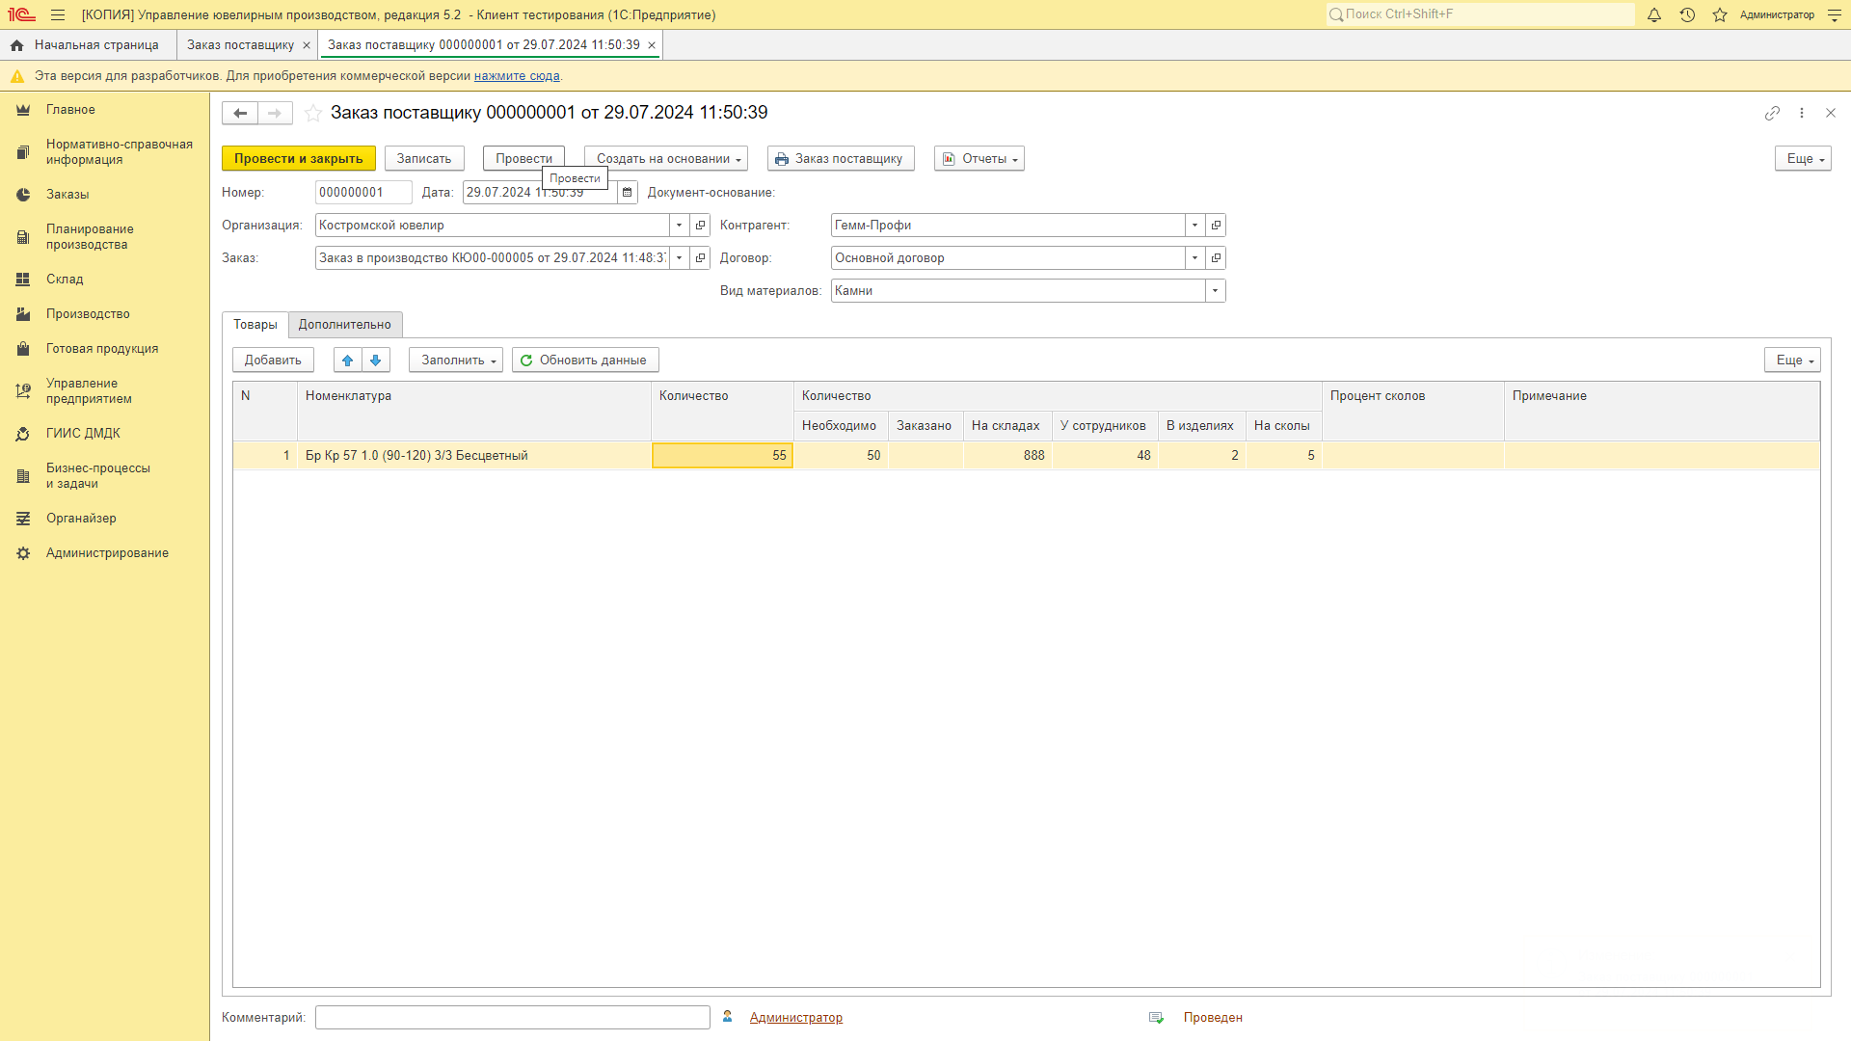Open Бизнес-процессы и задачи in the sidebar
This screenshot has height=1041, width=1851.
(x=98, y=476)
